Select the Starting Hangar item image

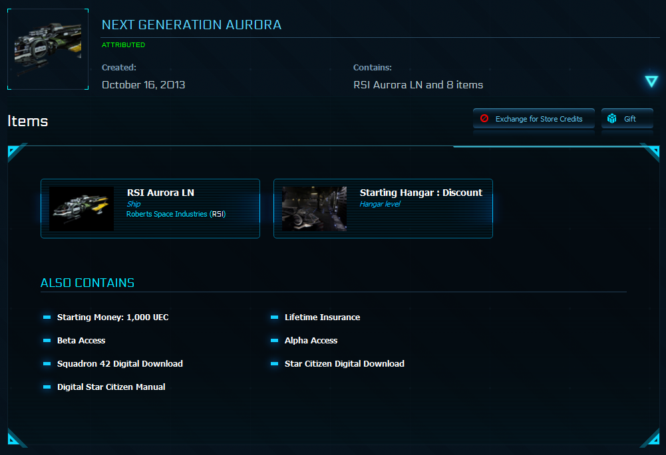(314, 209)
